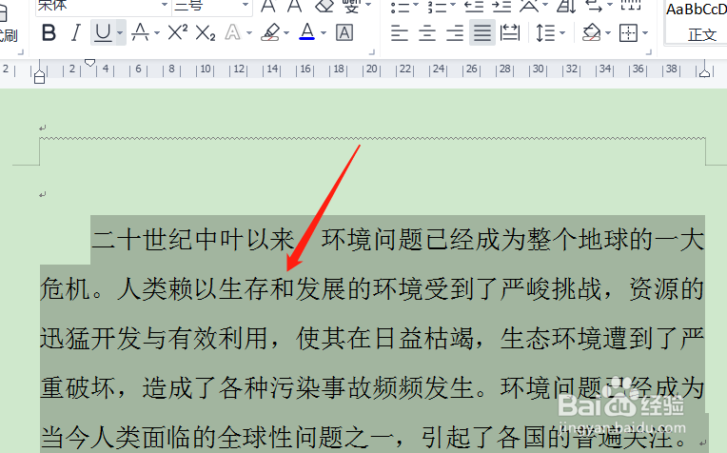The width and height of the screenshot is (727, 453).
Task: Click the right indent marker on ruler
Action: click(x=705, y=72)
